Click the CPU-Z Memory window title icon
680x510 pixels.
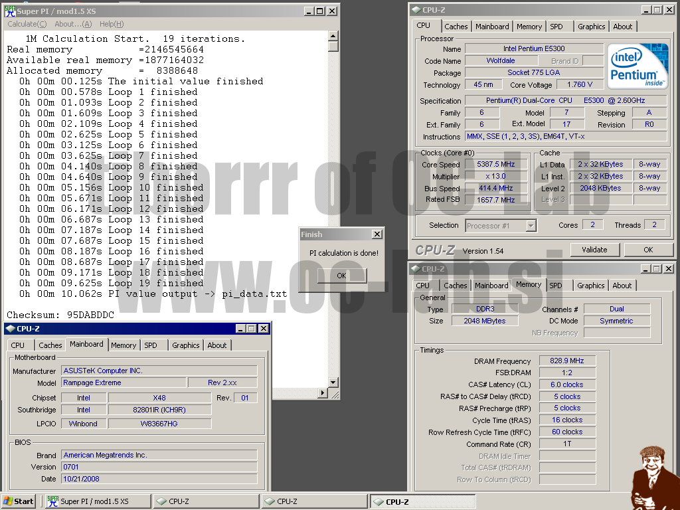tap(416, 268)
